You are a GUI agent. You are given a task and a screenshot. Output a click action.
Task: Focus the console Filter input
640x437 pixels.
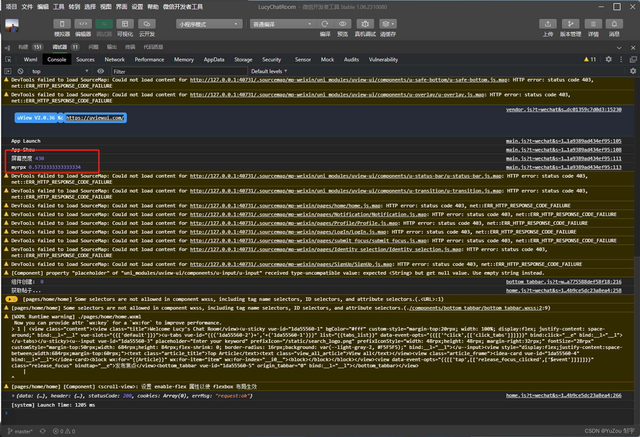coord(180,71)
